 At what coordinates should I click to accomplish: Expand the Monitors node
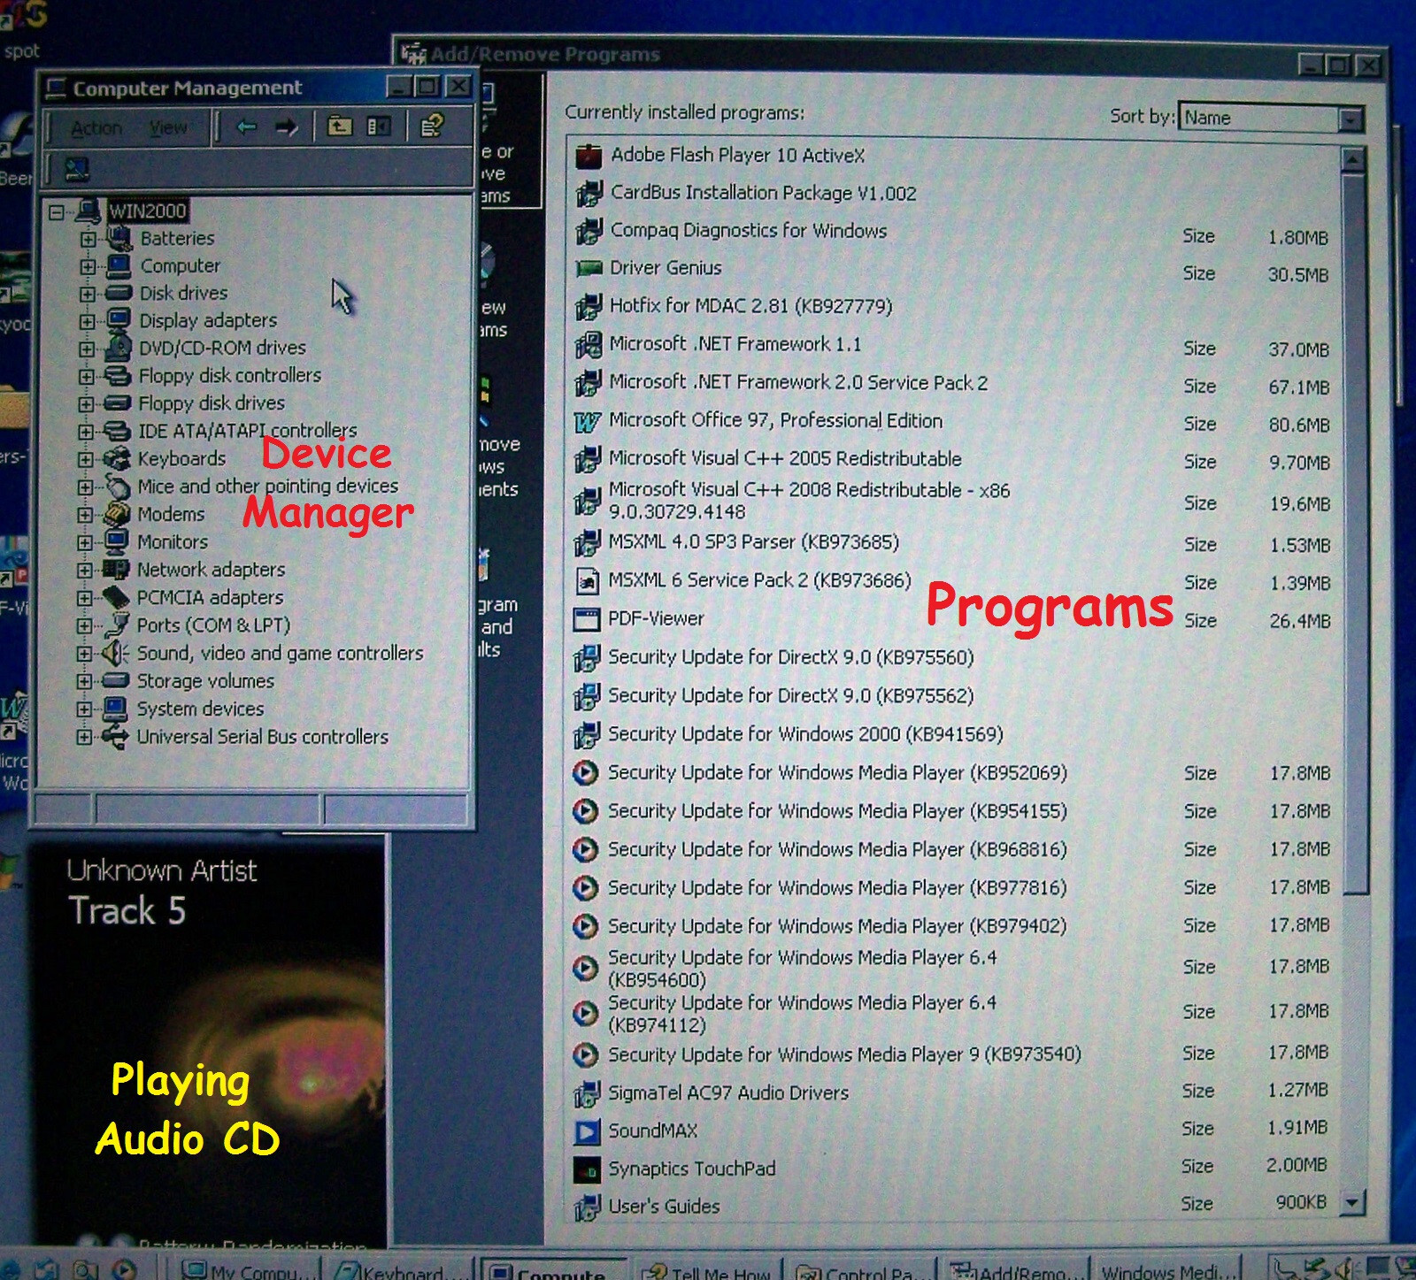click(85, 542)
